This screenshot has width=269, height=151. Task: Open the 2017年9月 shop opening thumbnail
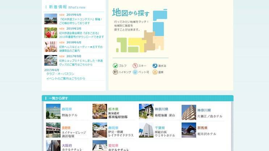(x=51, y=60)
